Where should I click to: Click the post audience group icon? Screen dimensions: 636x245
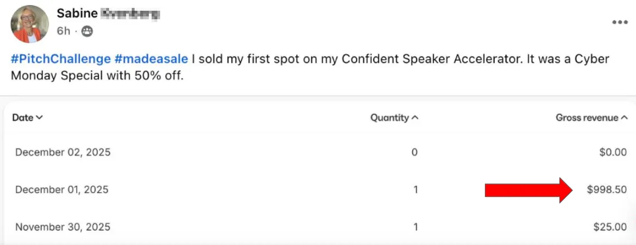point(87,32)
